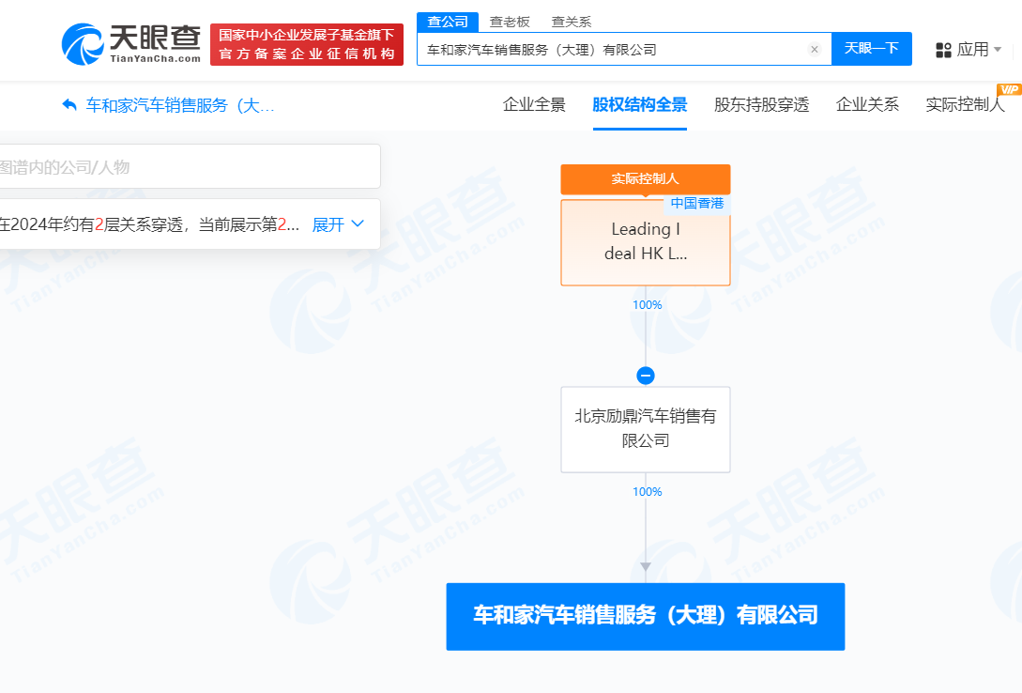
Task: Select the 北京励鼎汽车销售有限公司 node
Action: tap(646, 429)
